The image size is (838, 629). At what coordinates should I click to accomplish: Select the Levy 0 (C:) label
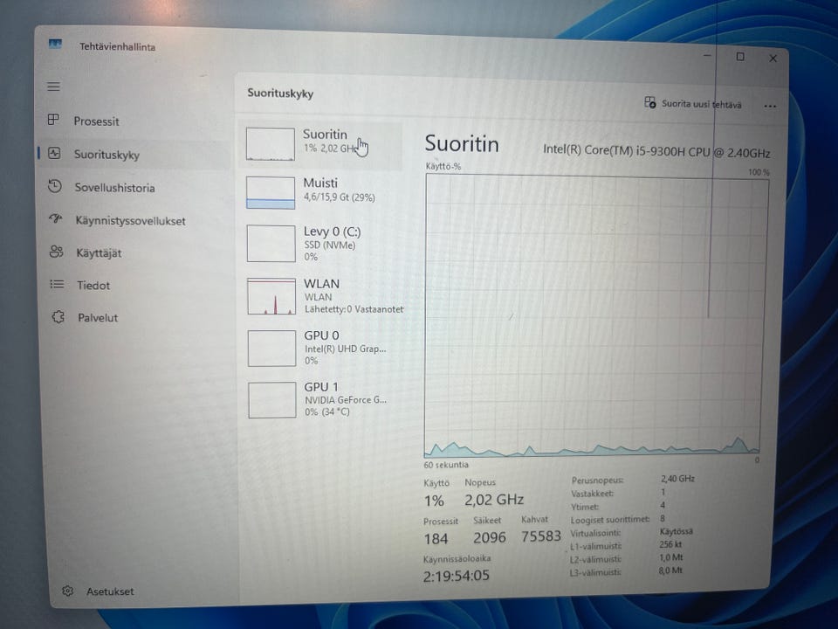click(332, 232)
